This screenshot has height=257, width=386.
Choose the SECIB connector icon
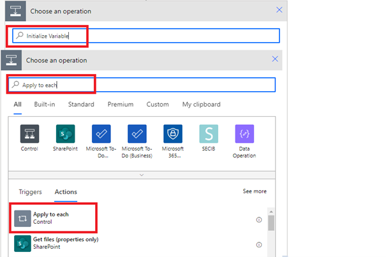pyautogui.click(x=209, y=134)
